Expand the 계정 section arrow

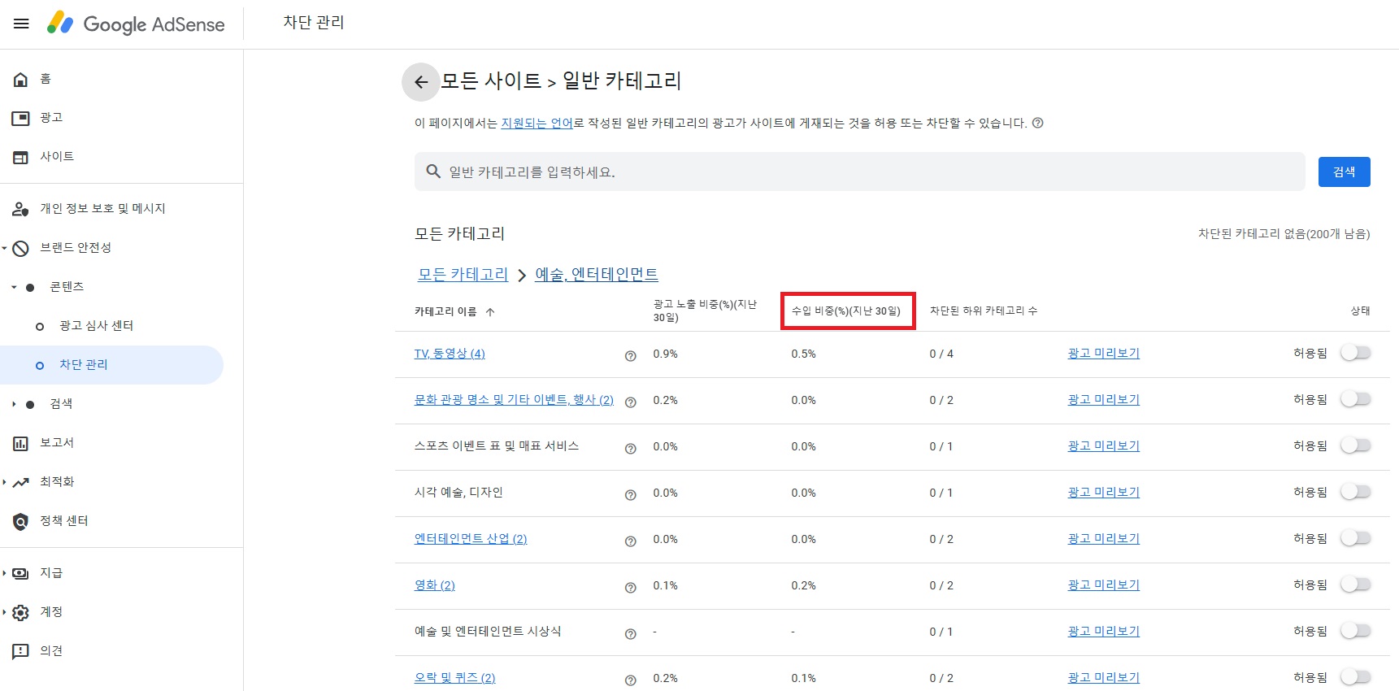click(4, 612)
